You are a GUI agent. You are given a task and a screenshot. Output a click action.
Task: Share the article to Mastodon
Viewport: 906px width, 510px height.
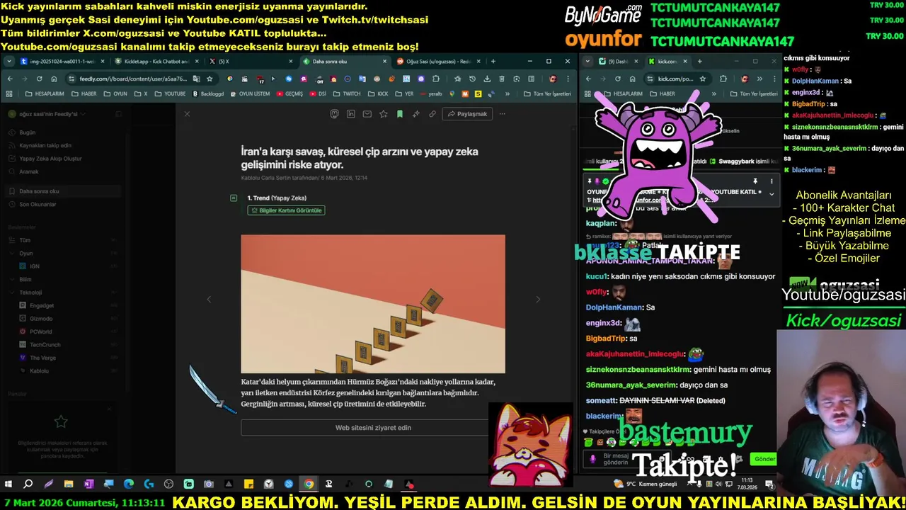(x=335, y=114)
